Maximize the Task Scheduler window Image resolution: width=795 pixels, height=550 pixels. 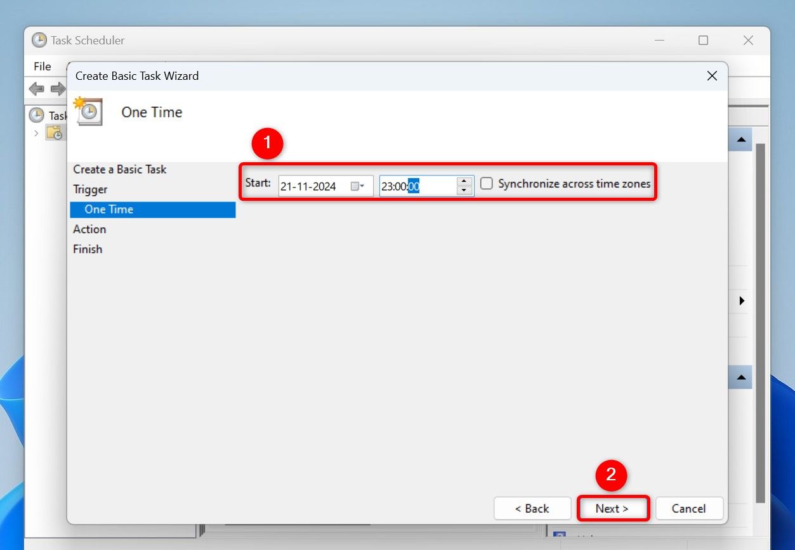pos(703,41)
